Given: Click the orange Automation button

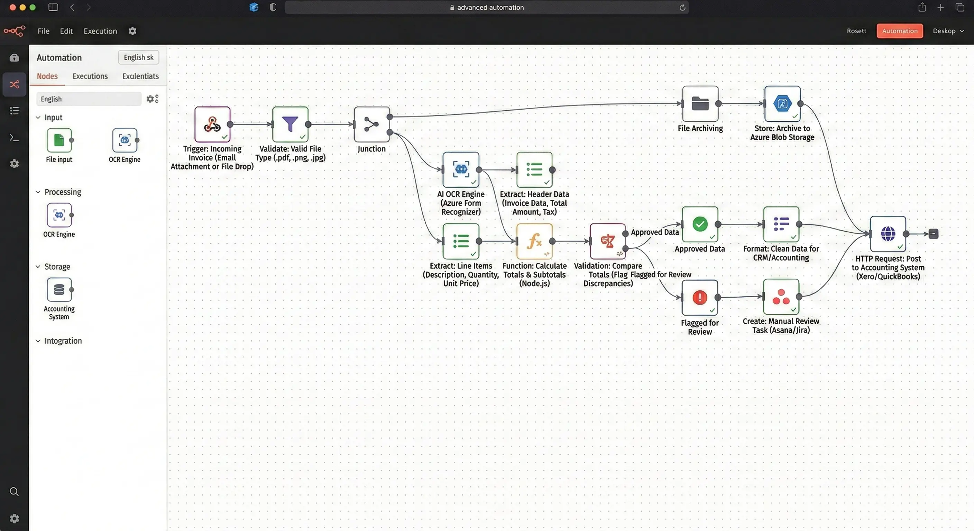Looking at the screenshot, I should [899, 31].
